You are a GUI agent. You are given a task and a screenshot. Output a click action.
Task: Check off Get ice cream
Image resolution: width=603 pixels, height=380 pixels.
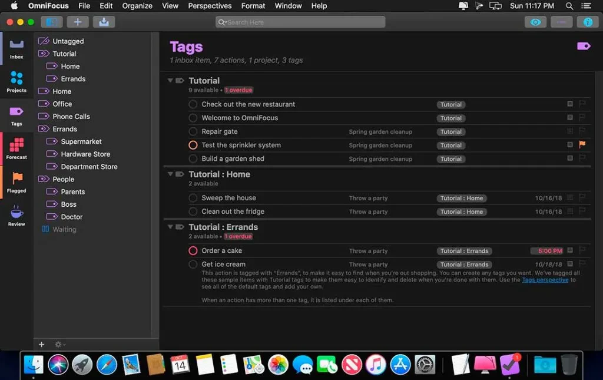tap(193, 264)
